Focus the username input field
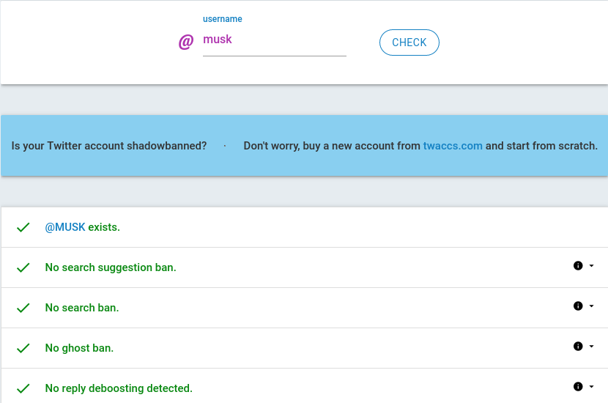 coord(275,40)
